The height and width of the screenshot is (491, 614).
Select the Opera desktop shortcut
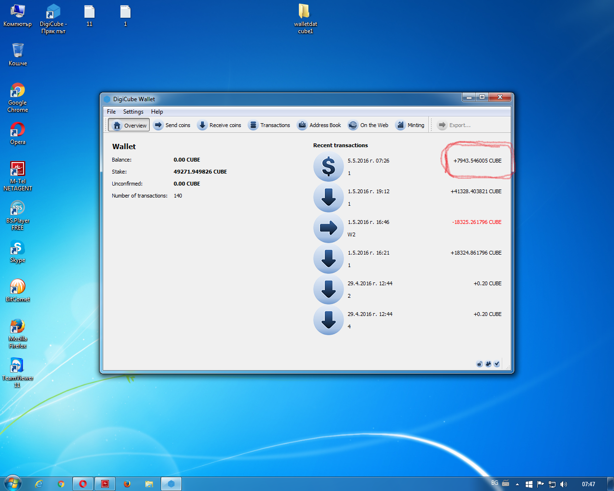pos(18,133)
